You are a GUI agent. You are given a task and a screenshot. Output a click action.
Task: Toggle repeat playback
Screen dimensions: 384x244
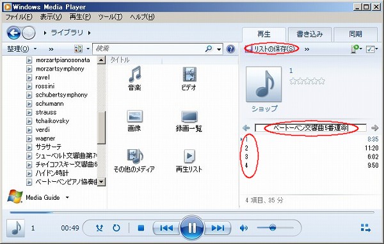116,228
